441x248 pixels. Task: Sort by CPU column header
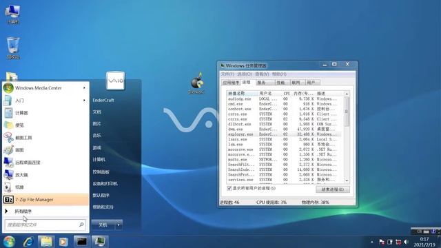point(287,94)
